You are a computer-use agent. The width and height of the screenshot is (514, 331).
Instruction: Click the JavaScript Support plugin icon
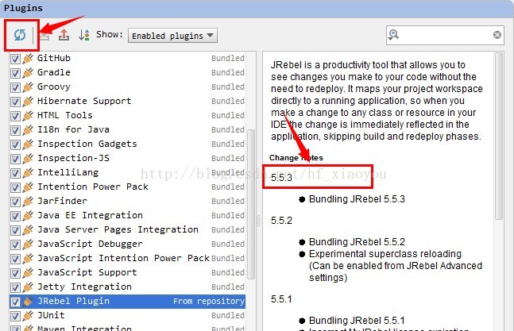pos(28,273)
